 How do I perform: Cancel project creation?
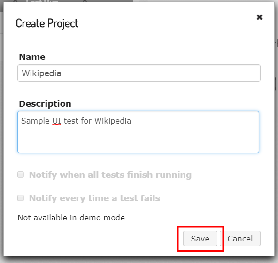(240, 239)
